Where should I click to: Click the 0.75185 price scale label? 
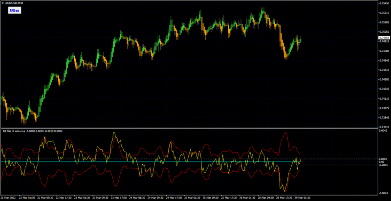(x=384, y=22)
